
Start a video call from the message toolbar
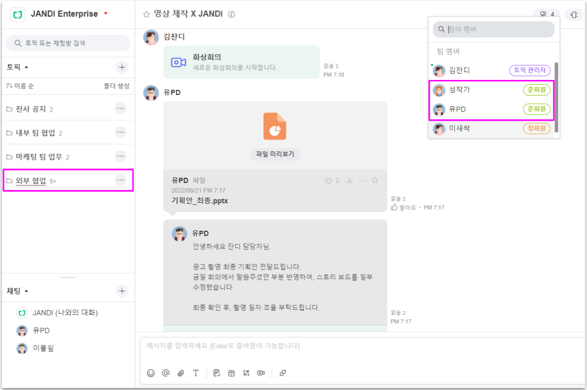[261, 373]
